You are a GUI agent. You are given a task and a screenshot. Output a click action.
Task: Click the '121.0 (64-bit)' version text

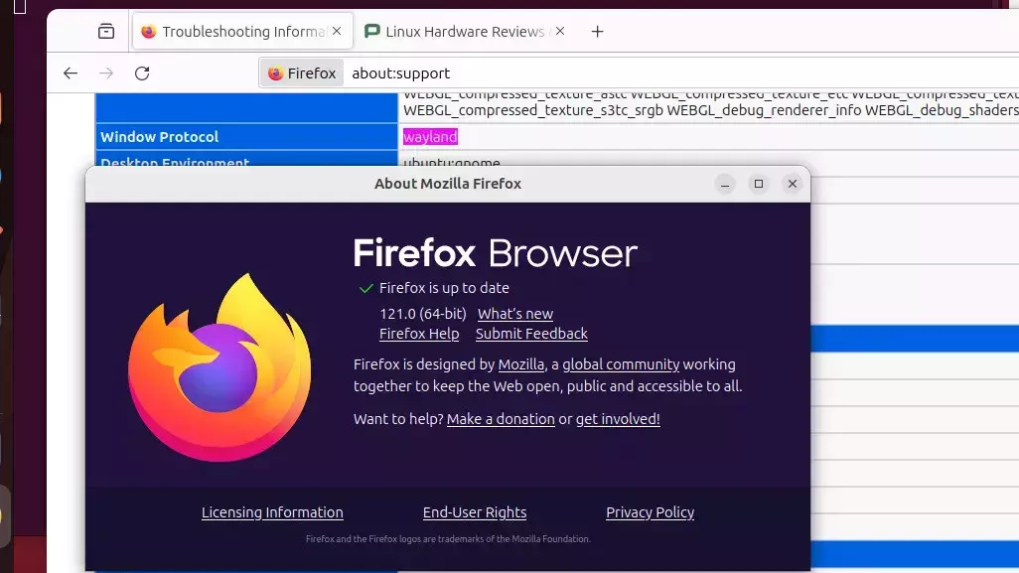[423, 314]
